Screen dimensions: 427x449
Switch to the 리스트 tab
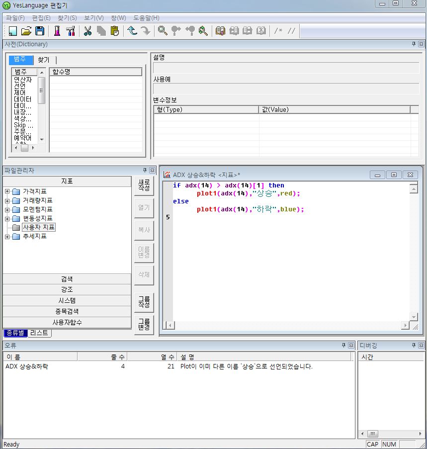tap(39, 333)
